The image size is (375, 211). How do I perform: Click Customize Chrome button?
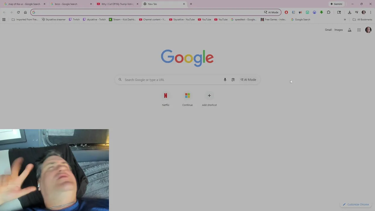click(x=356, y=205)
